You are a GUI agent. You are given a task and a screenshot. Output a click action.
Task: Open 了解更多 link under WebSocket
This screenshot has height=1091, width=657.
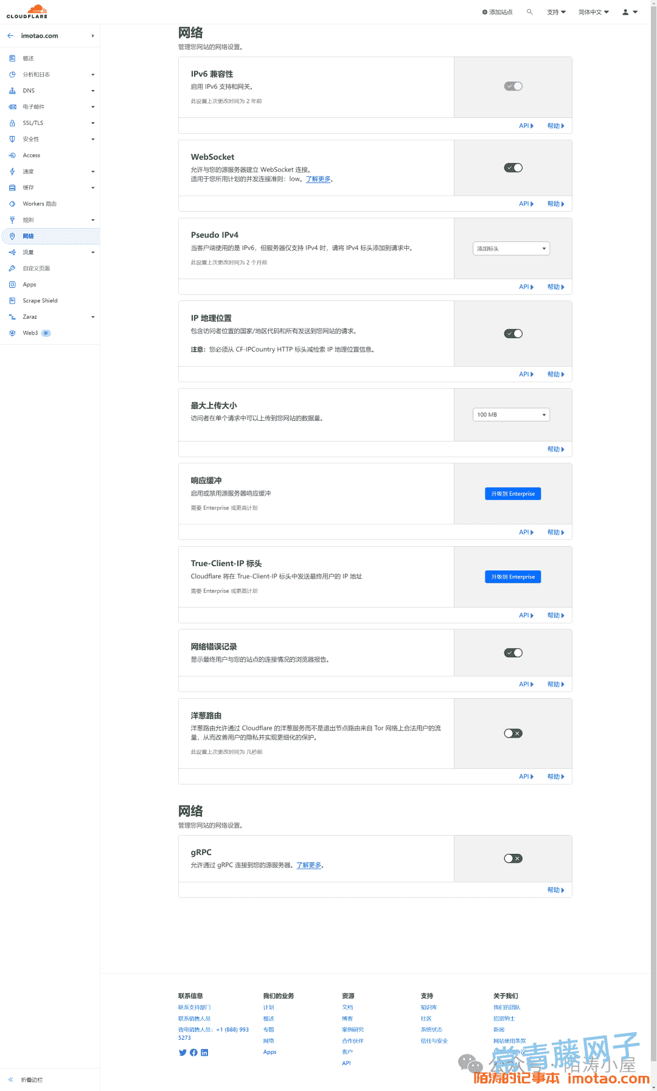[318, 179]
